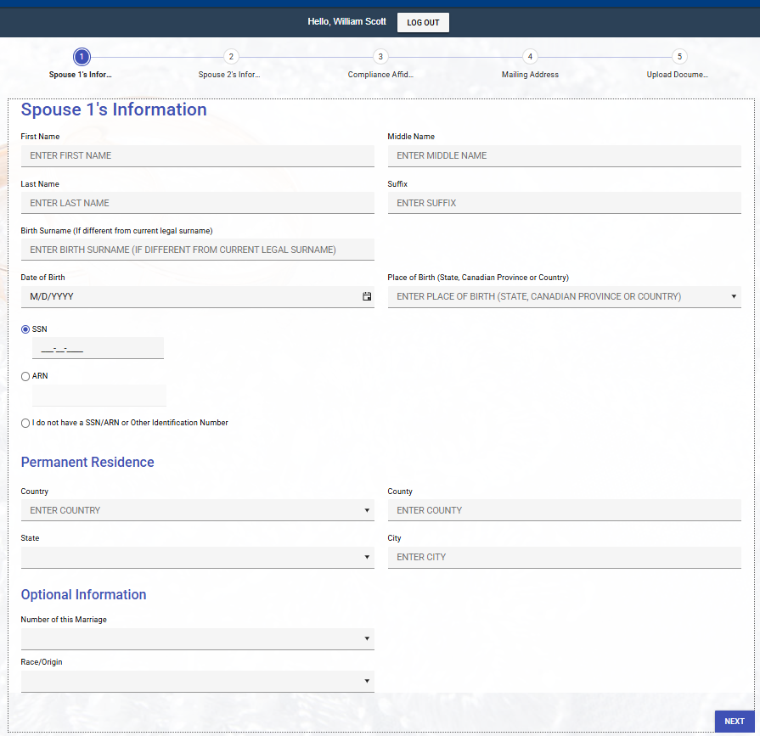This screenshot has width=760, height=736.
Task: Choose the ARN radio option
Action: [25, 376]
